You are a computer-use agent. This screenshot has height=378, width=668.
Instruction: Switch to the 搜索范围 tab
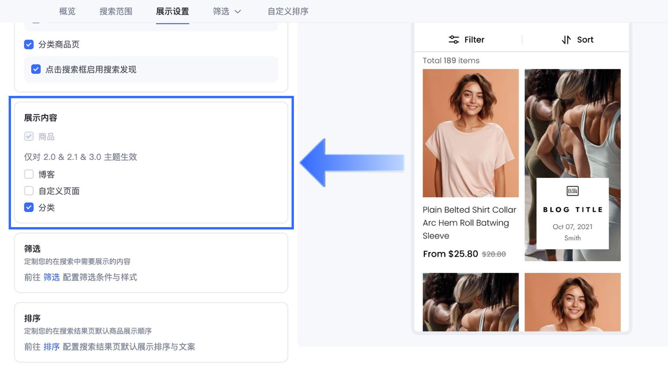pyautogui.click(x=116, y=11)
